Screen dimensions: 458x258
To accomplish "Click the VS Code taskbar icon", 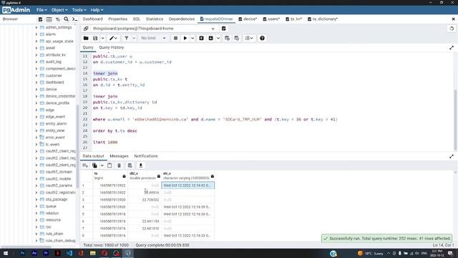I will 69,253.
